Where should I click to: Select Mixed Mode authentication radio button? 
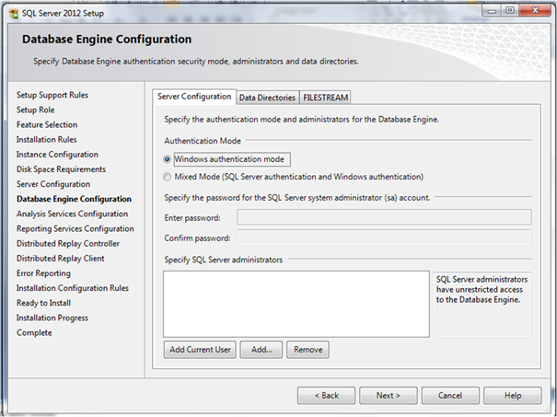click(x=167, y=177)
